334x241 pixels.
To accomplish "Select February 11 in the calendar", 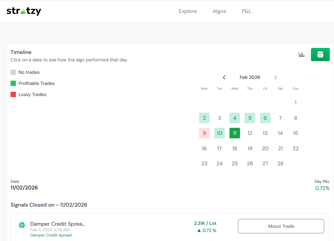I will [234, 133].
